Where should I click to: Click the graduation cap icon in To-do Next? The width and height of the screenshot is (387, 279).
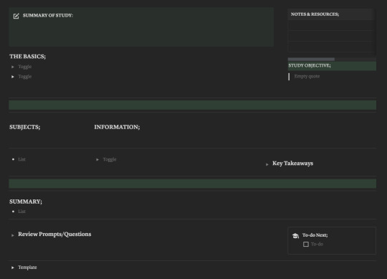coord(295,235)
